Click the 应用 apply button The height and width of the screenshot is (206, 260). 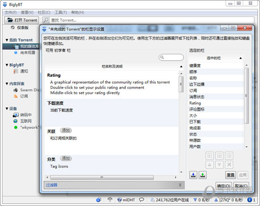243,175
